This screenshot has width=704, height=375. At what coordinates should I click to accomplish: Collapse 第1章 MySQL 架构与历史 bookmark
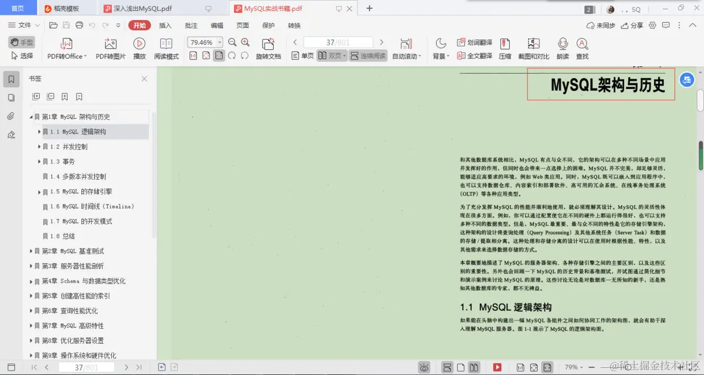31,117
